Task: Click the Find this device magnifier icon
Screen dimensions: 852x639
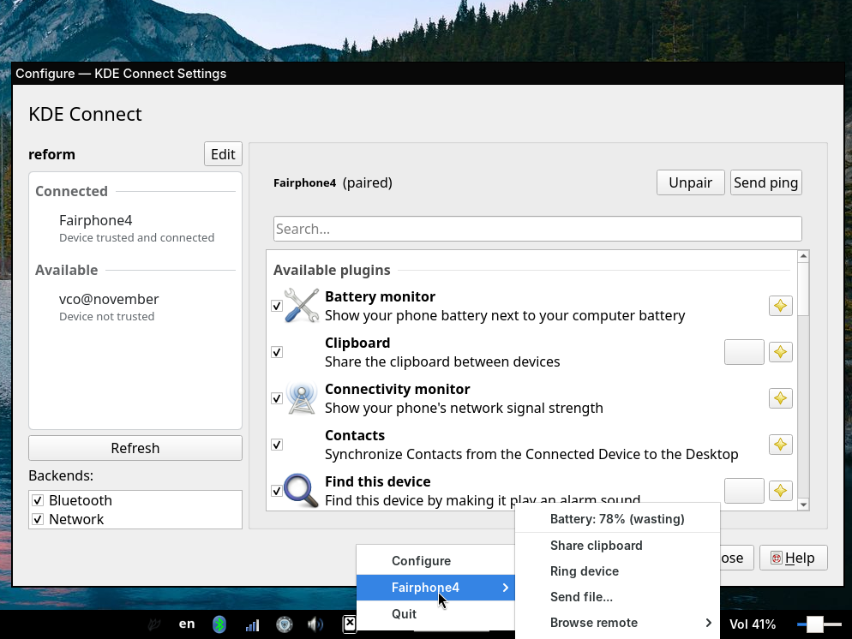Action: click(301, 491)
